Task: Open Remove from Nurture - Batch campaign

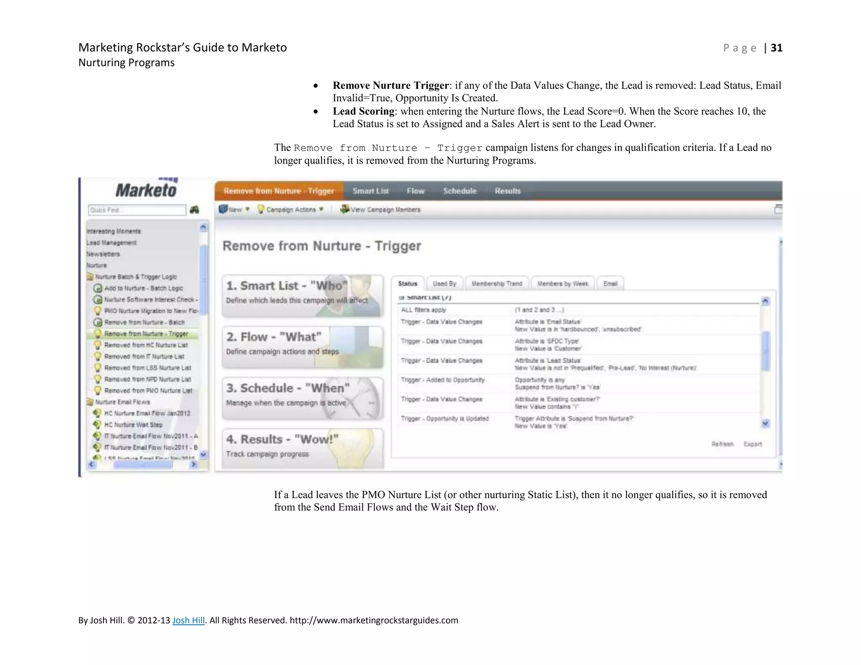Action: point(144,322)
